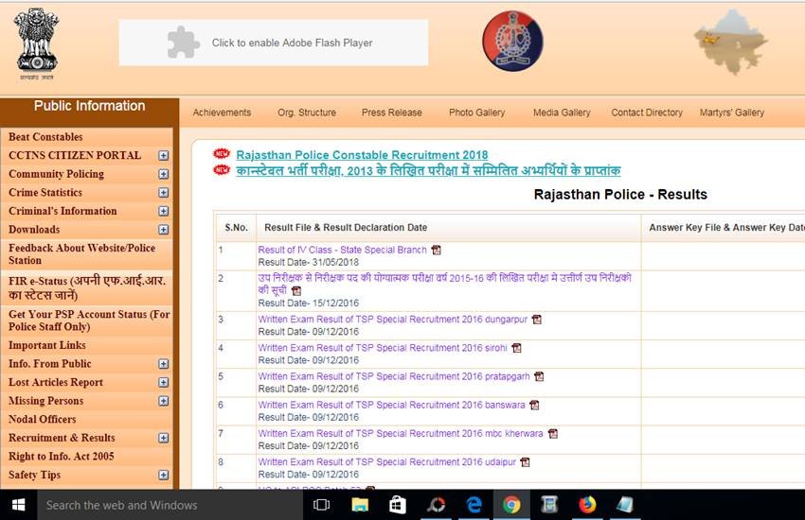Expand the Crime Statistics sidebar section

[163, 193]
